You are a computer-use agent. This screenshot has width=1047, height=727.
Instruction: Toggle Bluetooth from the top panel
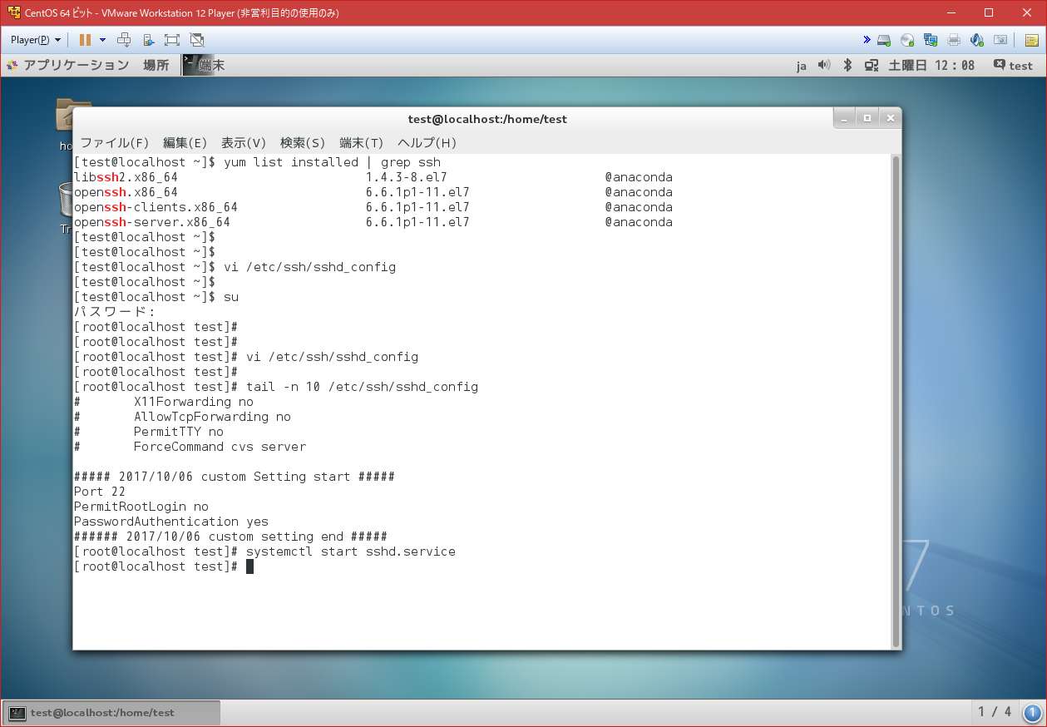[847, 65]
